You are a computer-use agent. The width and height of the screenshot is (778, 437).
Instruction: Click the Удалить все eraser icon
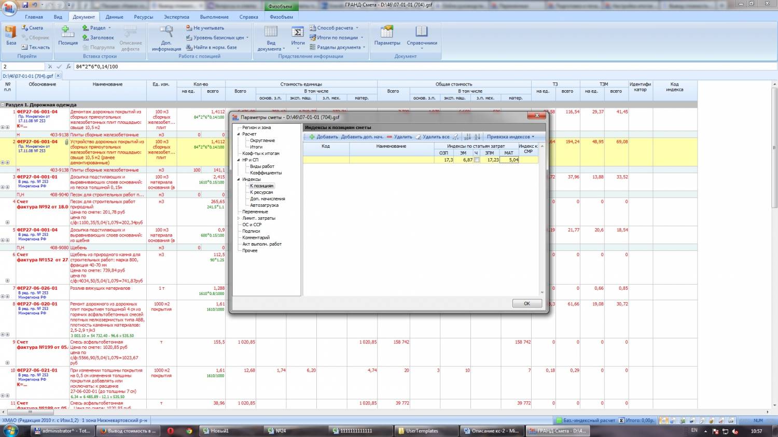pyautogui.click(x=418, y=137)
